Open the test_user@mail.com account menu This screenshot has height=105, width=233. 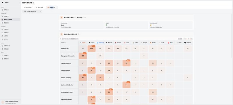tap(10, 102)
